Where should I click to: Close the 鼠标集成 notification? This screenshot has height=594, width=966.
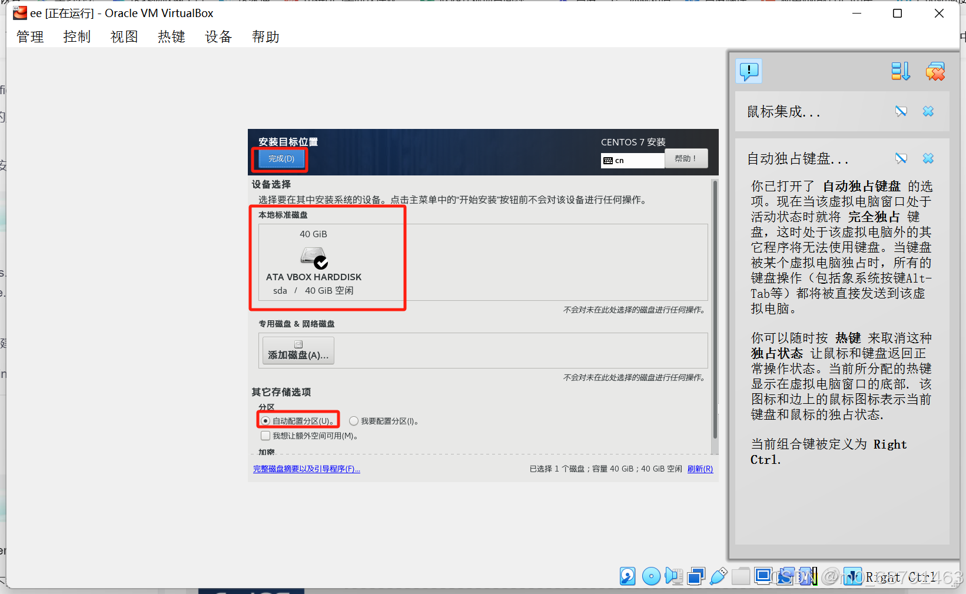[x=928, y=111]
